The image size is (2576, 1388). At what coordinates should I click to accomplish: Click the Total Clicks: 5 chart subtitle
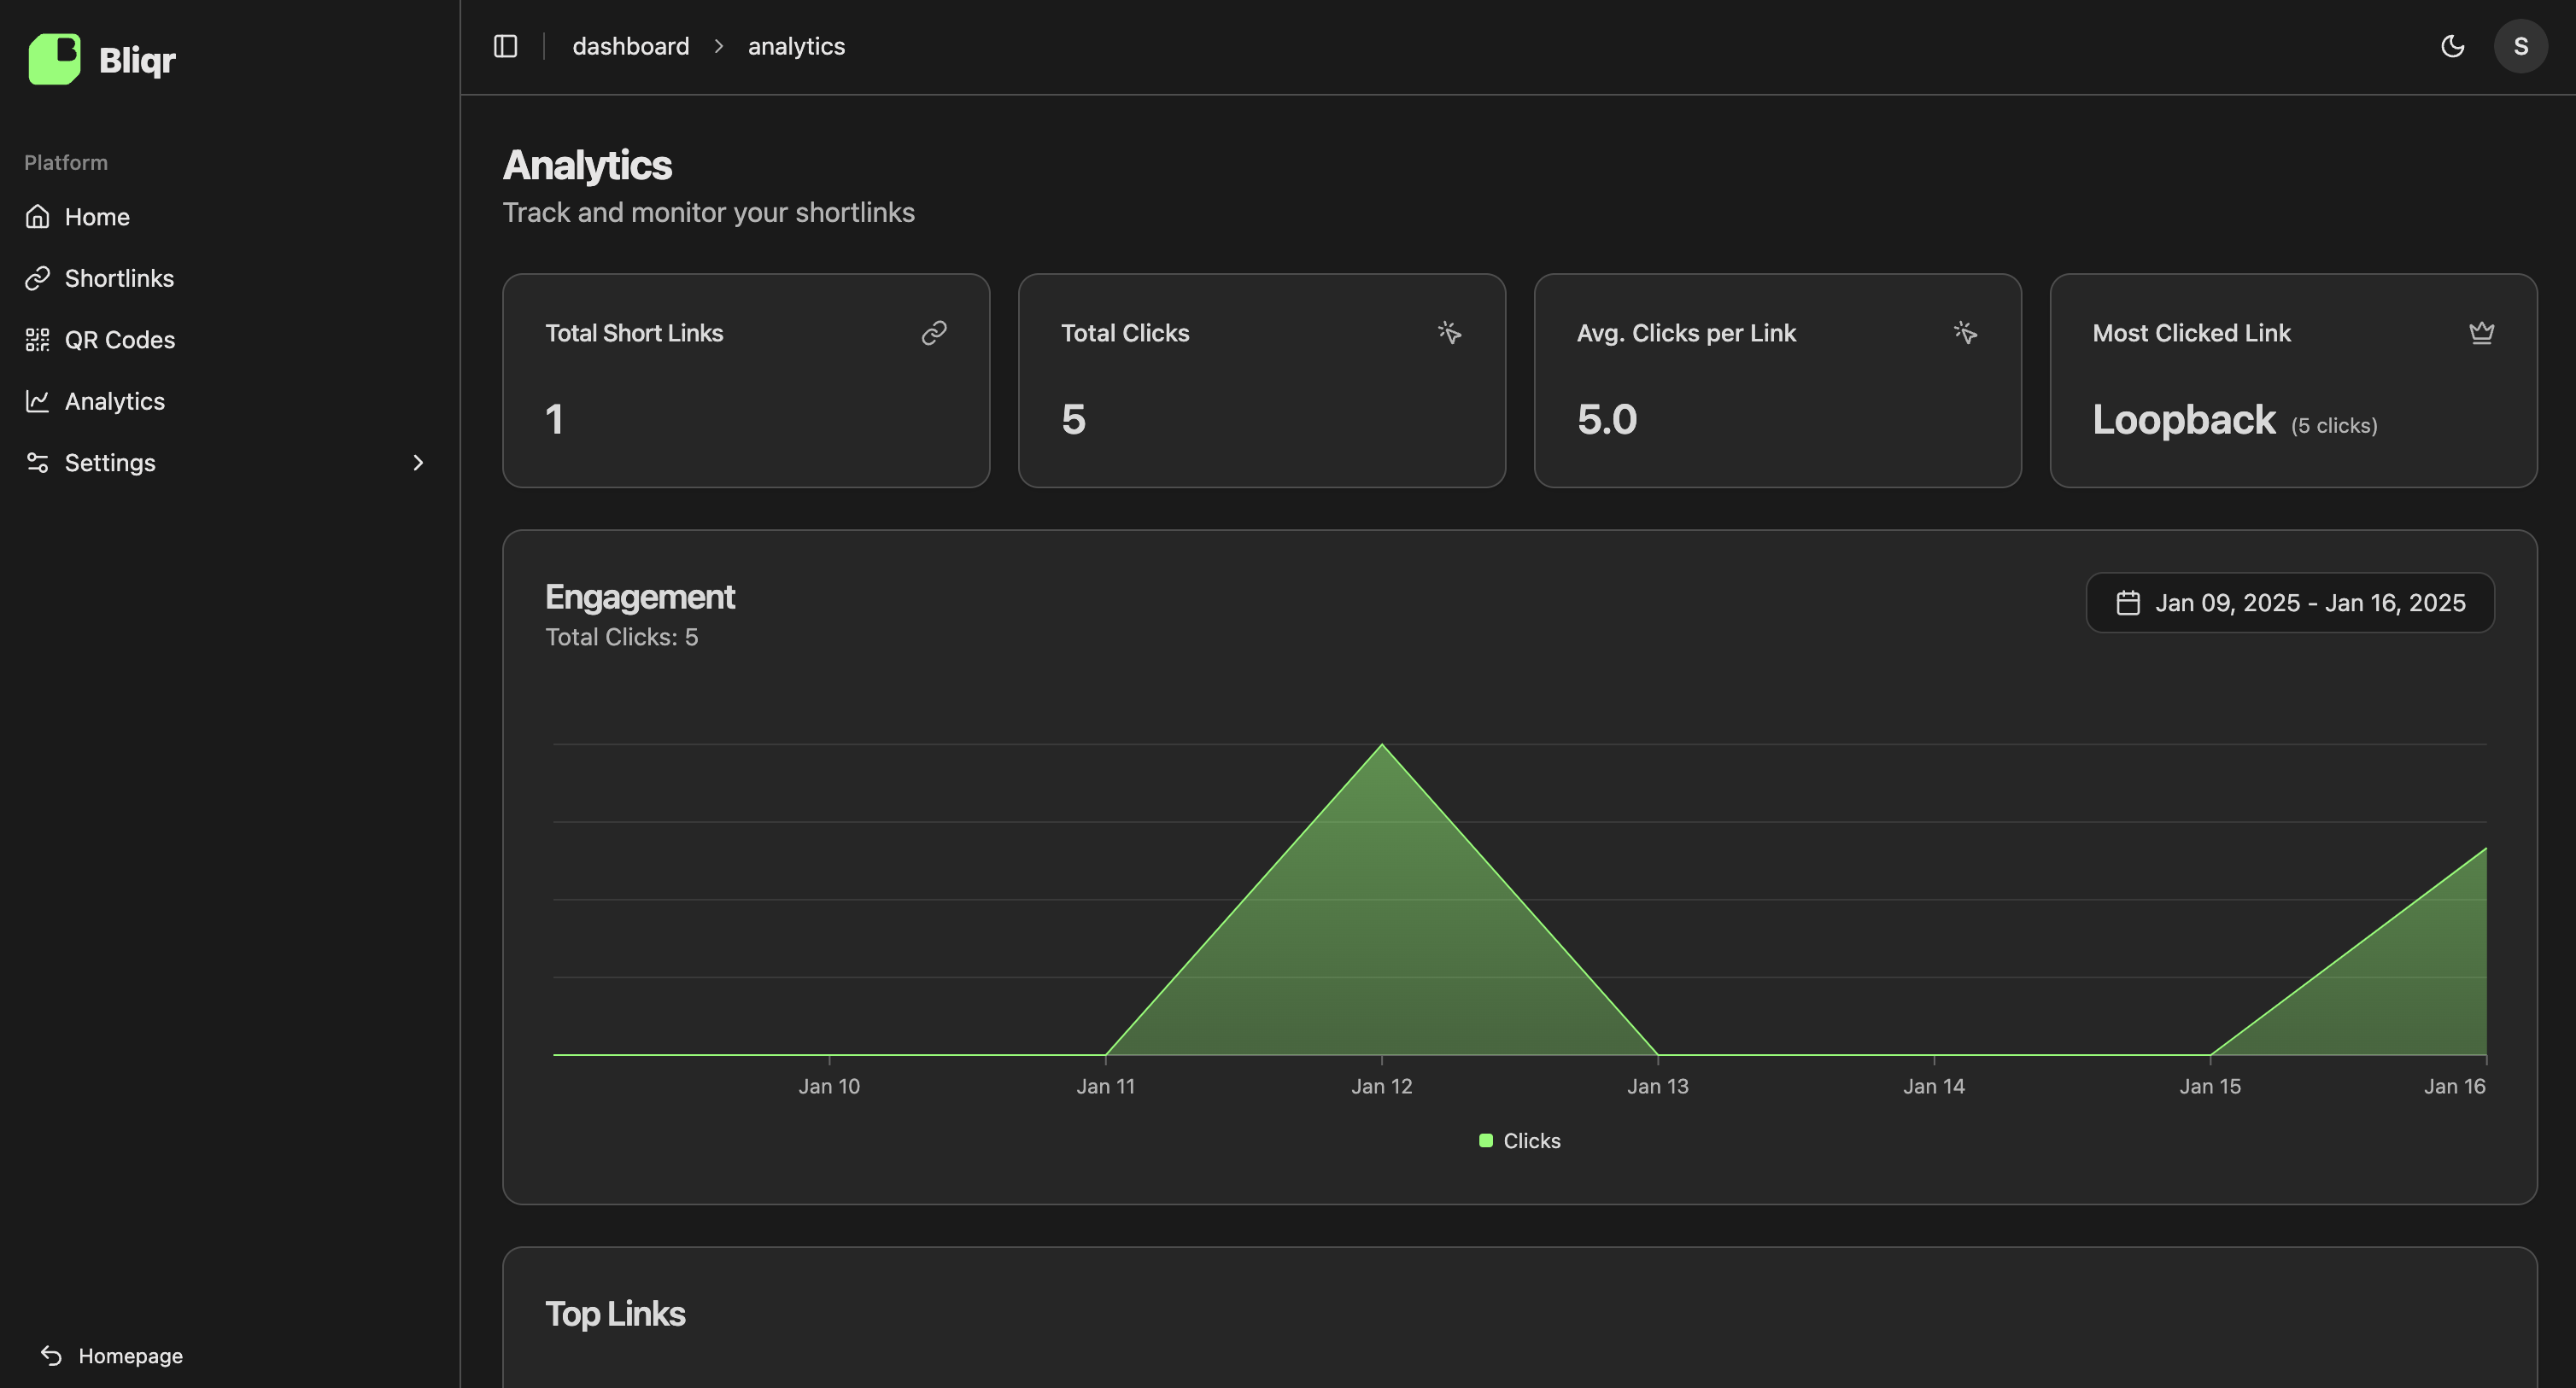pos(622,637)
